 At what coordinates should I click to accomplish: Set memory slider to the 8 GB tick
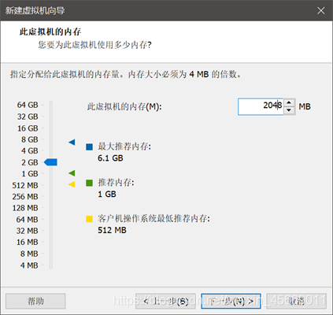51,139
